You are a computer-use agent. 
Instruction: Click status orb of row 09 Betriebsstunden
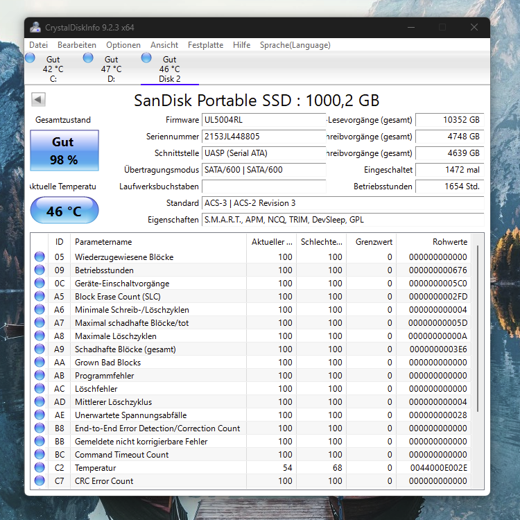(40, 270)
